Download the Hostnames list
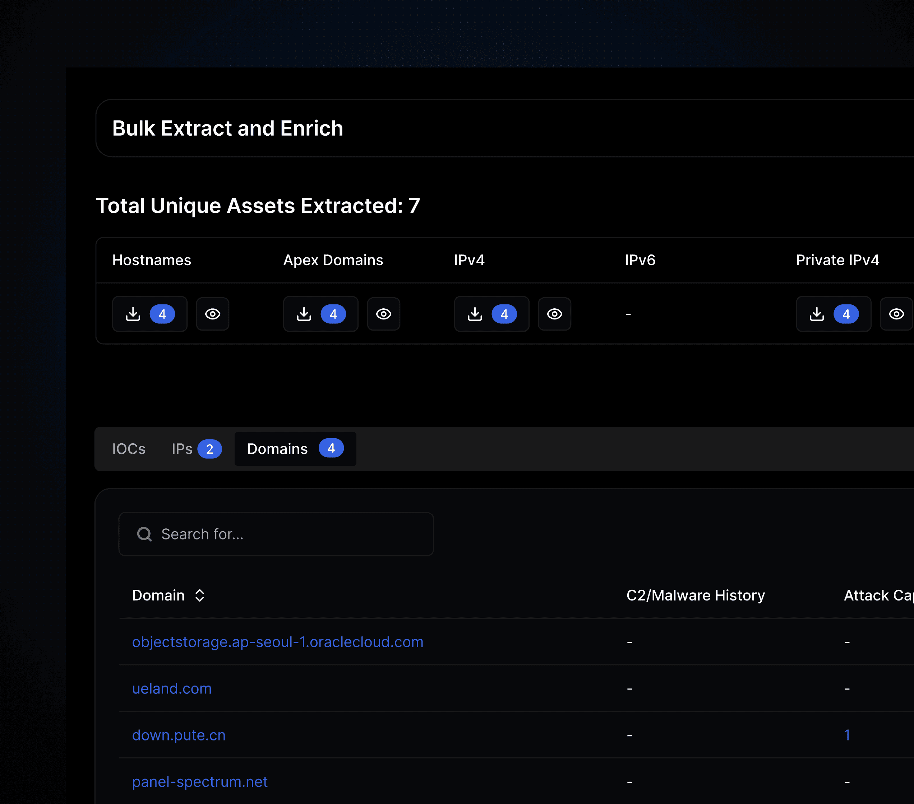This screenshot has width=914, height=804. [133, 314]
